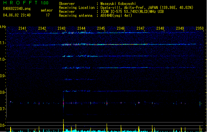207x132 pixels.
Task: Click the Receiving antenna label
Action: pyautogui.click(x=76, y=16)
